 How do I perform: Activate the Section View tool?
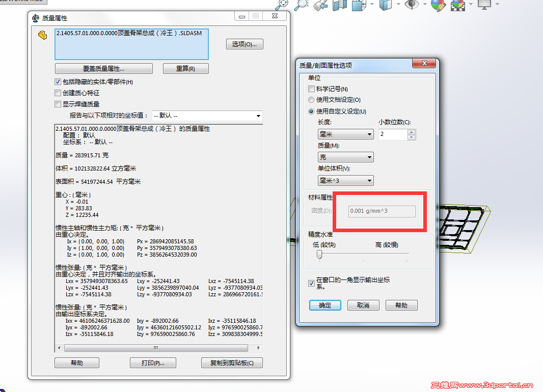click(x=340, y=5)
